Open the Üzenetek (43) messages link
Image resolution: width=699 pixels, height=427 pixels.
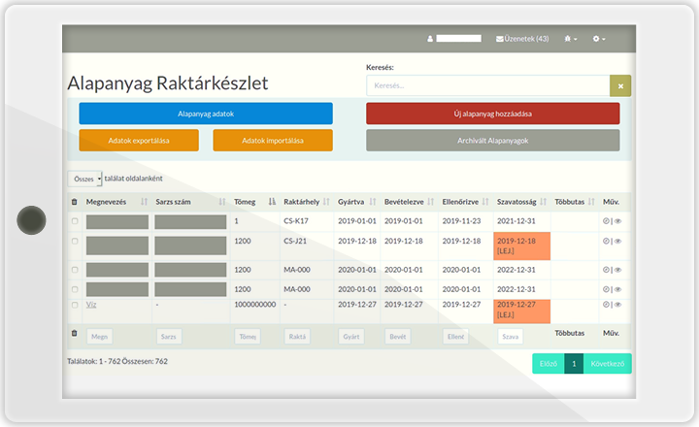coord(522,39)
